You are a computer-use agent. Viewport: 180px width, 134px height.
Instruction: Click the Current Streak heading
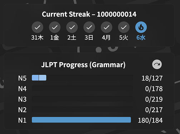tap(89, 14)
